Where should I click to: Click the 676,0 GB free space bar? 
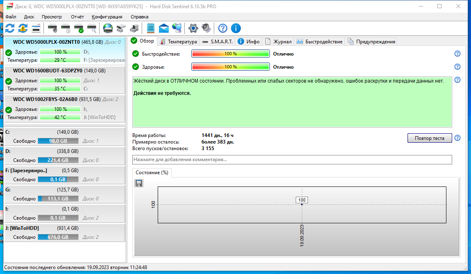58,237
